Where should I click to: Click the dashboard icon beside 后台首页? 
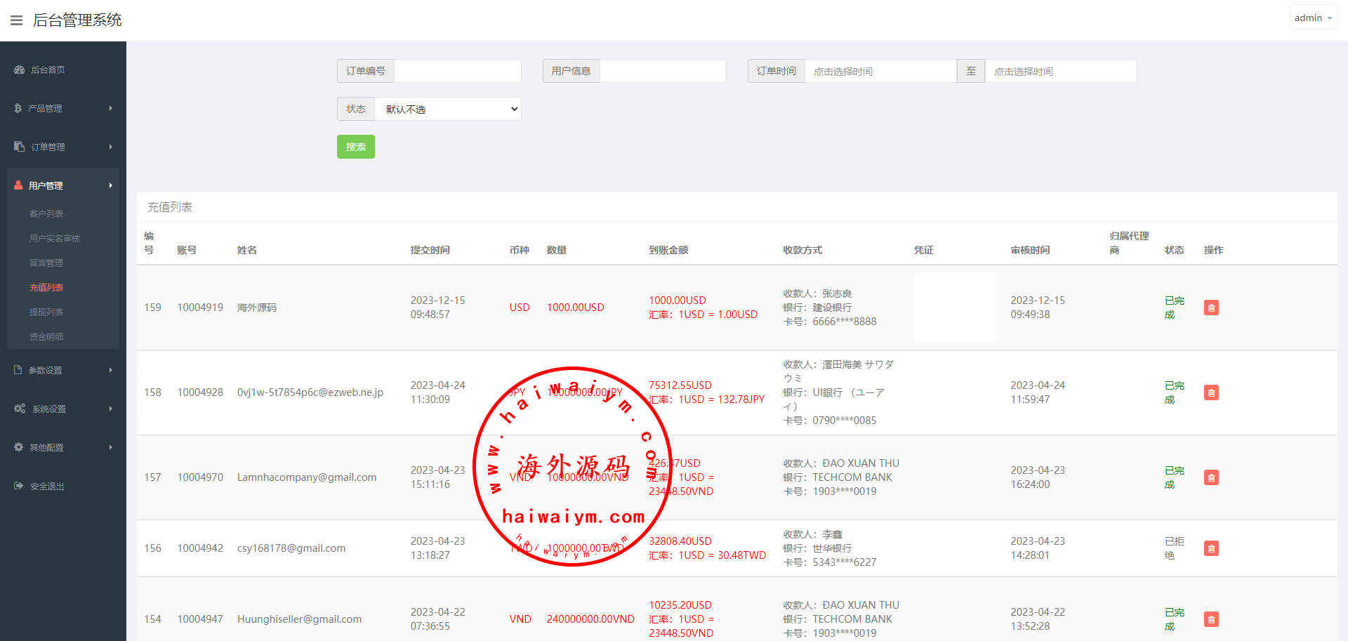point(19,70)
